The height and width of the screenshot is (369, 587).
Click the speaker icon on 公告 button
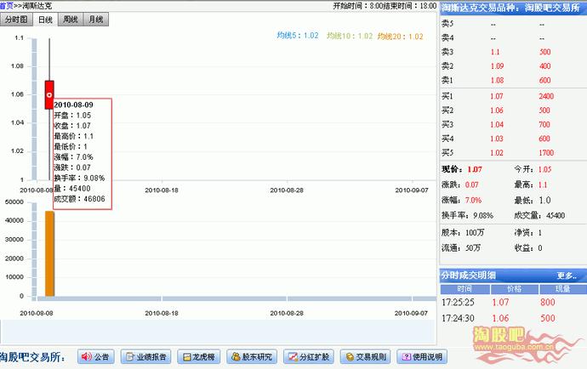[x=87, y=356]
